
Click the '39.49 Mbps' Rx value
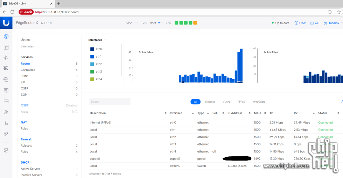click(x=302, y=123)
